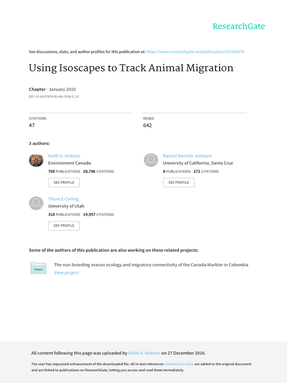Click See Profile under University of Utah
The width and height of the screenshot is (287, 383).
click(x=64, y=226)
